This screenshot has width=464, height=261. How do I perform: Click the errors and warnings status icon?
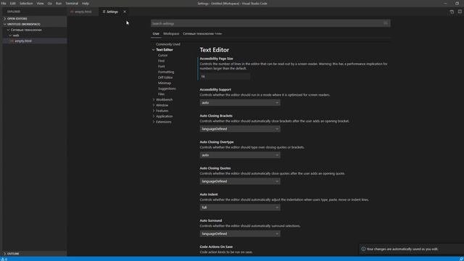click(4, 259)
